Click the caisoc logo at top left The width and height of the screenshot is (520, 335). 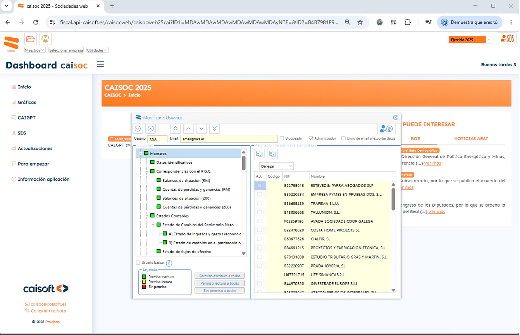[11, 44]
